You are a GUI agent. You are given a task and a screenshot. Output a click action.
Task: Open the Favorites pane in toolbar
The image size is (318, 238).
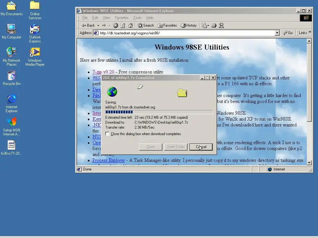(x=167, y=25)
